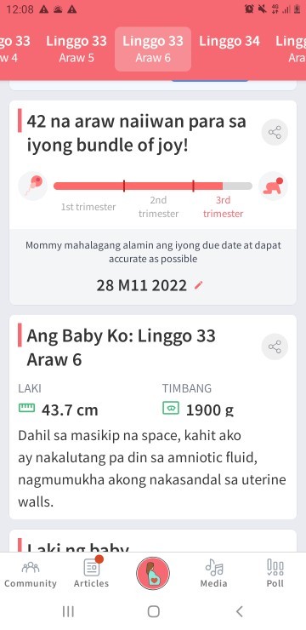
Task: Open Articles with notification badge
Action: (92, 574)
